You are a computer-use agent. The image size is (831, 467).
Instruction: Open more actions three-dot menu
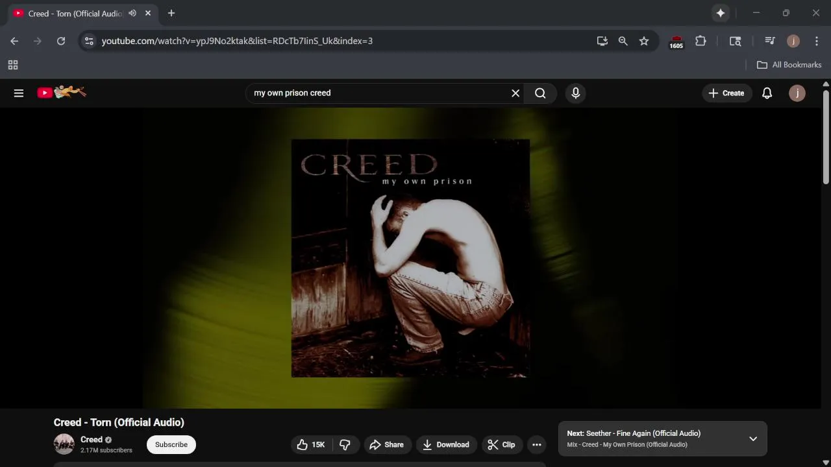pos(537,444)
